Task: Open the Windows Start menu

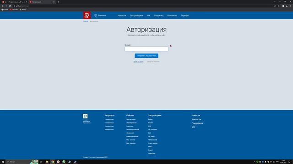Action: coord(3,162)
